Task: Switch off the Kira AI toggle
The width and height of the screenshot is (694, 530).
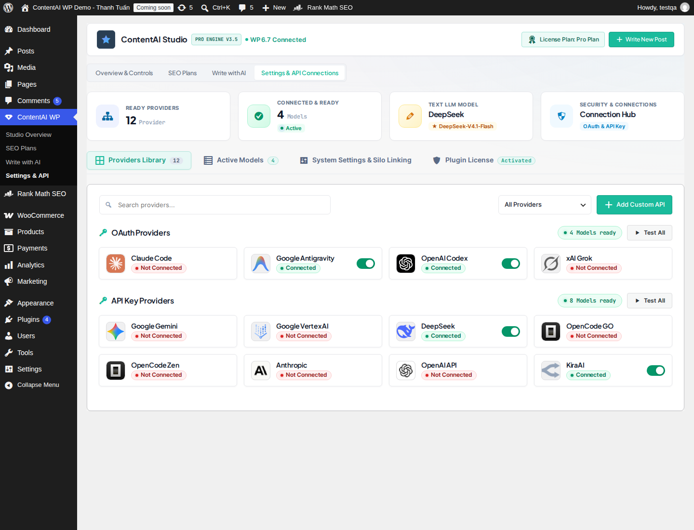Action: (x=656, y=371)
